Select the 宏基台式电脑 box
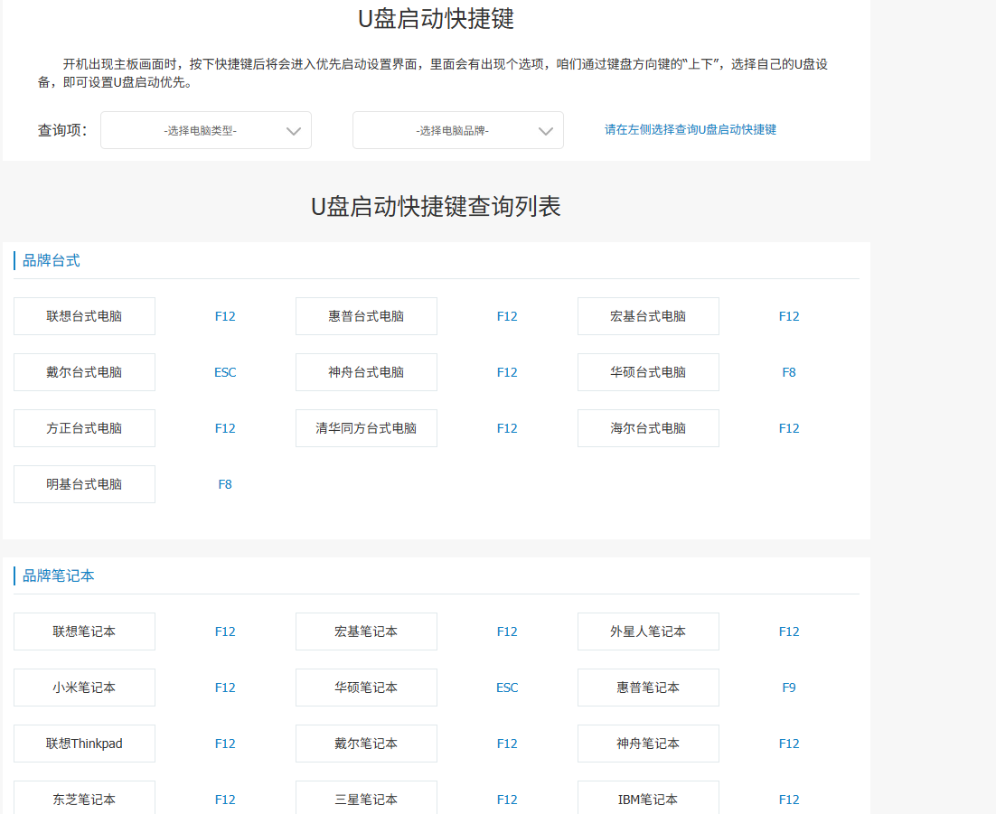Screen dimensions: 996x814 pyautogui.click(x=649, y=316)
